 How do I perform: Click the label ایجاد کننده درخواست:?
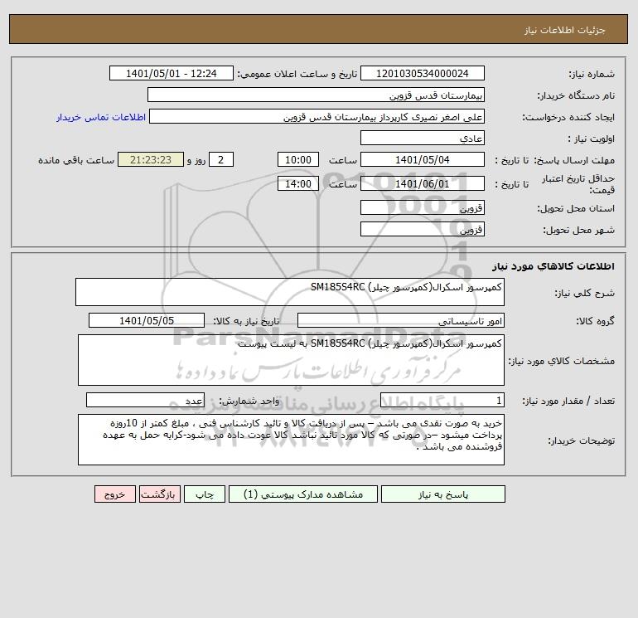tap(568, 117)
